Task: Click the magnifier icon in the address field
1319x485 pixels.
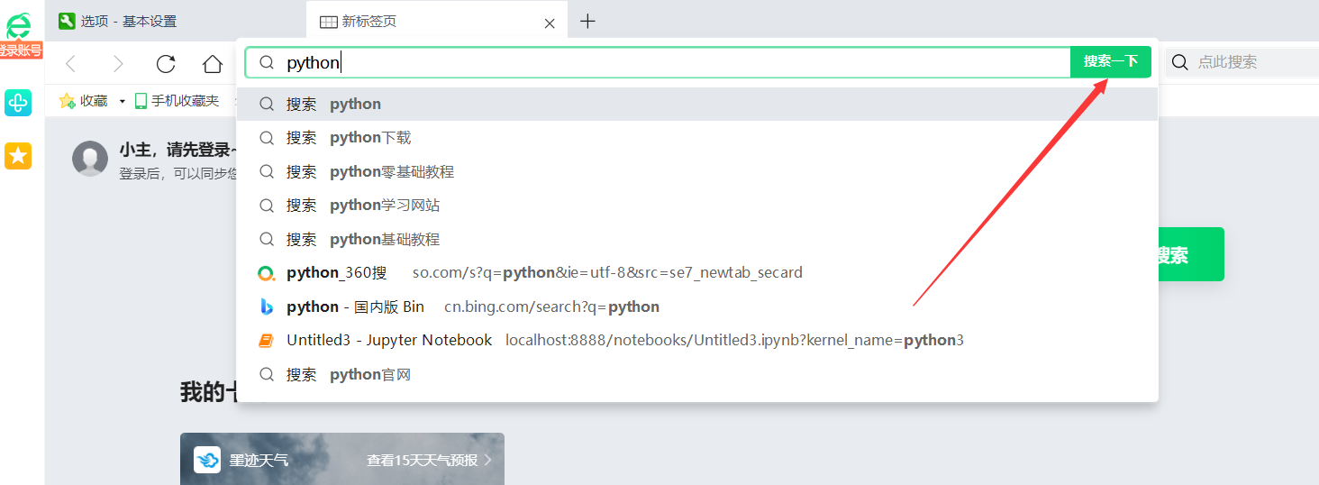Action: click(267, 63)
